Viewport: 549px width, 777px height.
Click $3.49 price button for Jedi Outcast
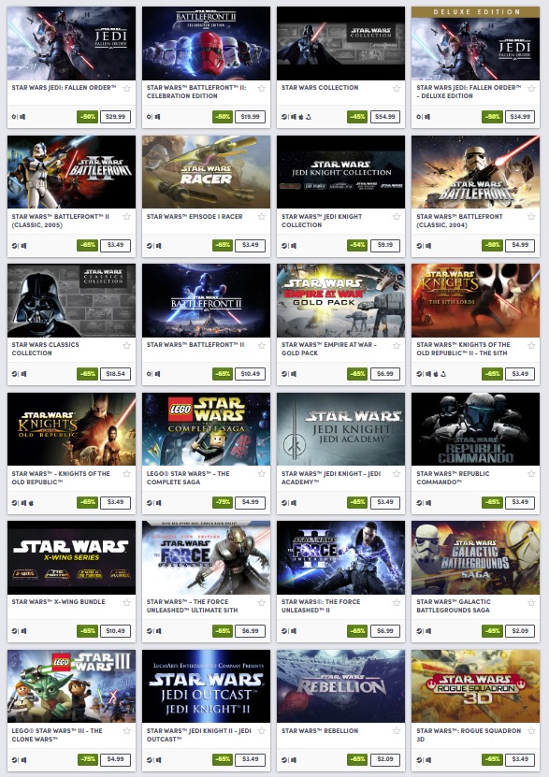pyautogui.click(x=251, y=759)
